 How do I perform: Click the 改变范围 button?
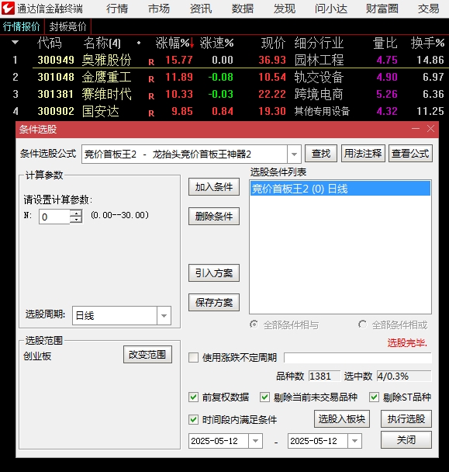(147, 354)
